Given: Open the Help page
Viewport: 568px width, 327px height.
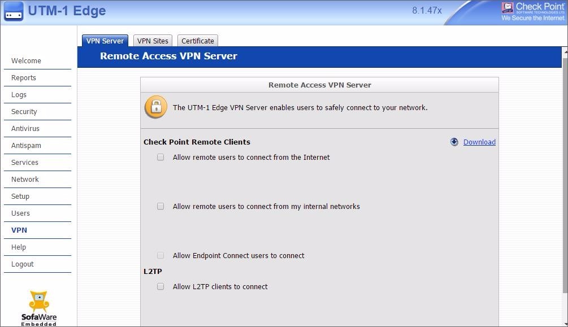Looking at the screenshot, I should tap(19, 247).
